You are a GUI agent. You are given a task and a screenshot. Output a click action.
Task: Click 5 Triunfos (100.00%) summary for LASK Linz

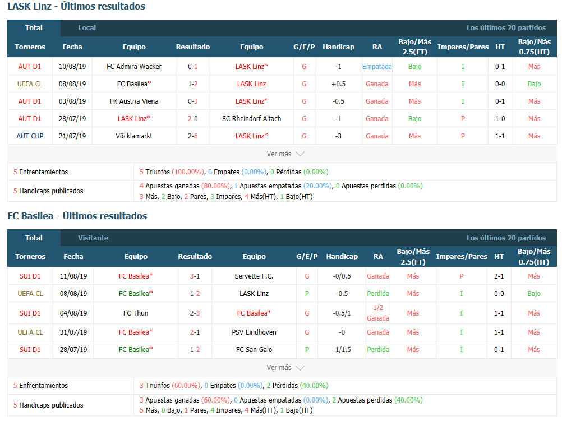[172, 172]
